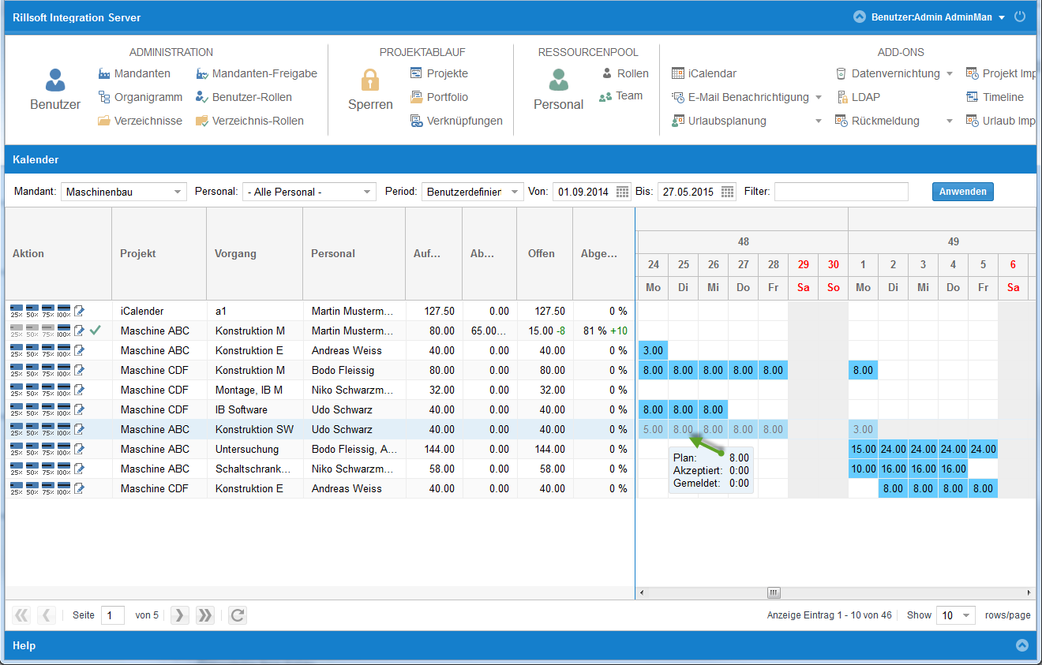Open the Benutzer administration icon
Screen dimensions: 1042x665
tap(54, 80)
